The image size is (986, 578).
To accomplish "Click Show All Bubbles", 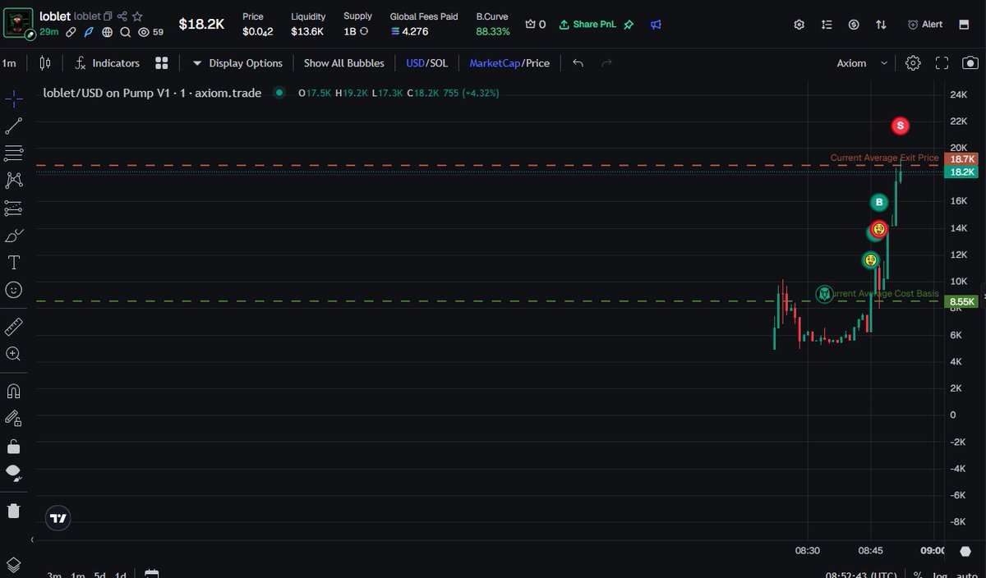I will coord(343,63).
